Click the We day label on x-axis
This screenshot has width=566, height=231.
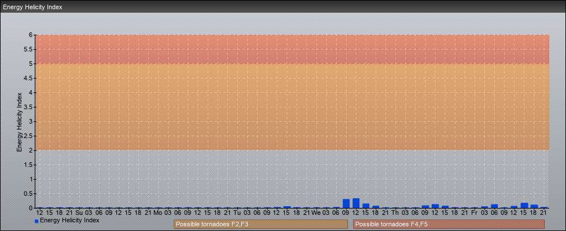point(316,213)
